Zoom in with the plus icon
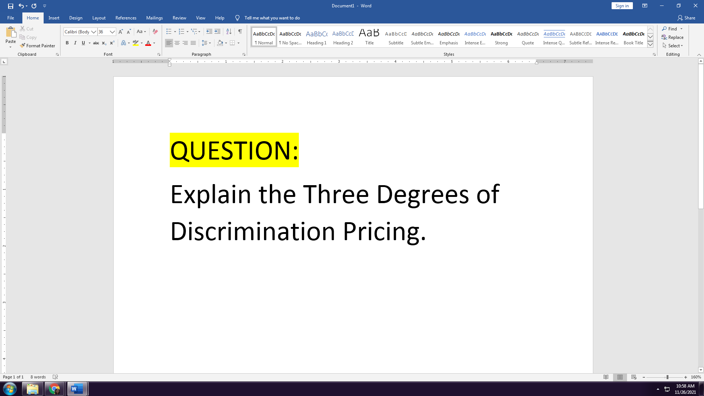704x396 pixels. click(686, 377)
